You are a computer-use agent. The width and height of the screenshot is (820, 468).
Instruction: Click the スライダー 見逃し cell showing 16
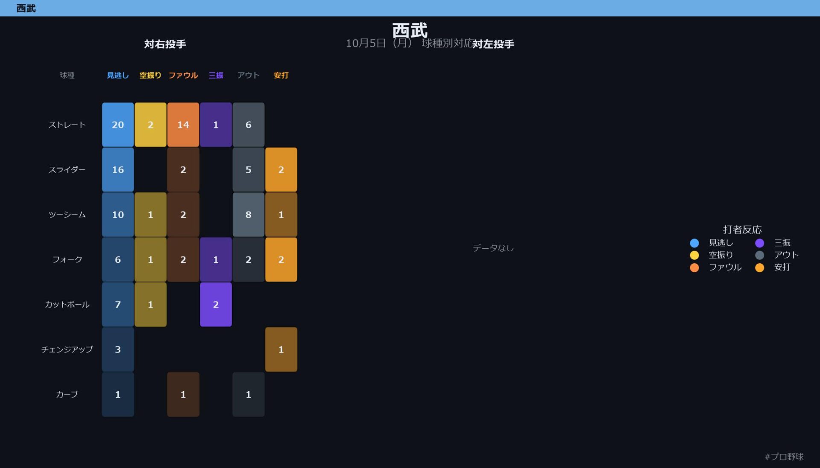(x=118, y=169)
